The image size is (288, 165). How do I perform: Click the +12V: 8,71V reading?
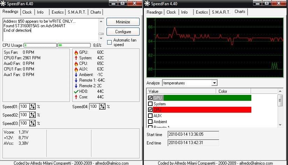coord(16,138)
